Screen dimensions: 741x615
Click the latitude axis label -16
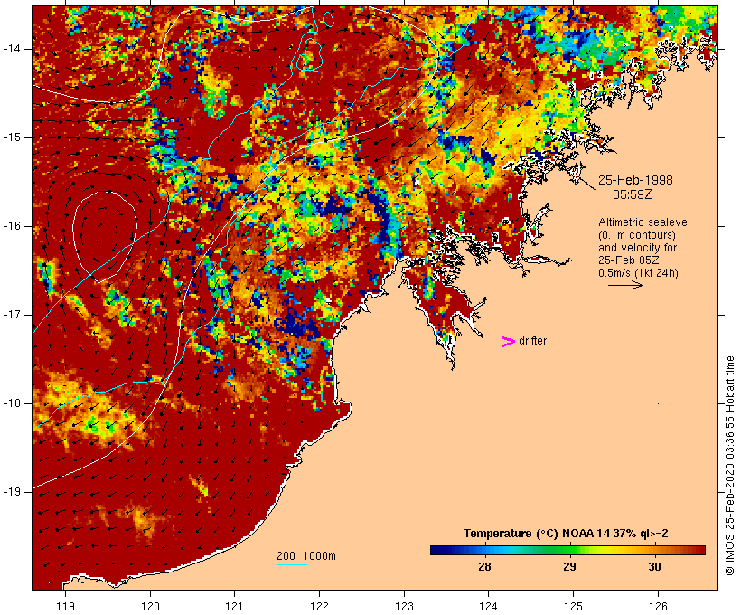pos(11,226)
